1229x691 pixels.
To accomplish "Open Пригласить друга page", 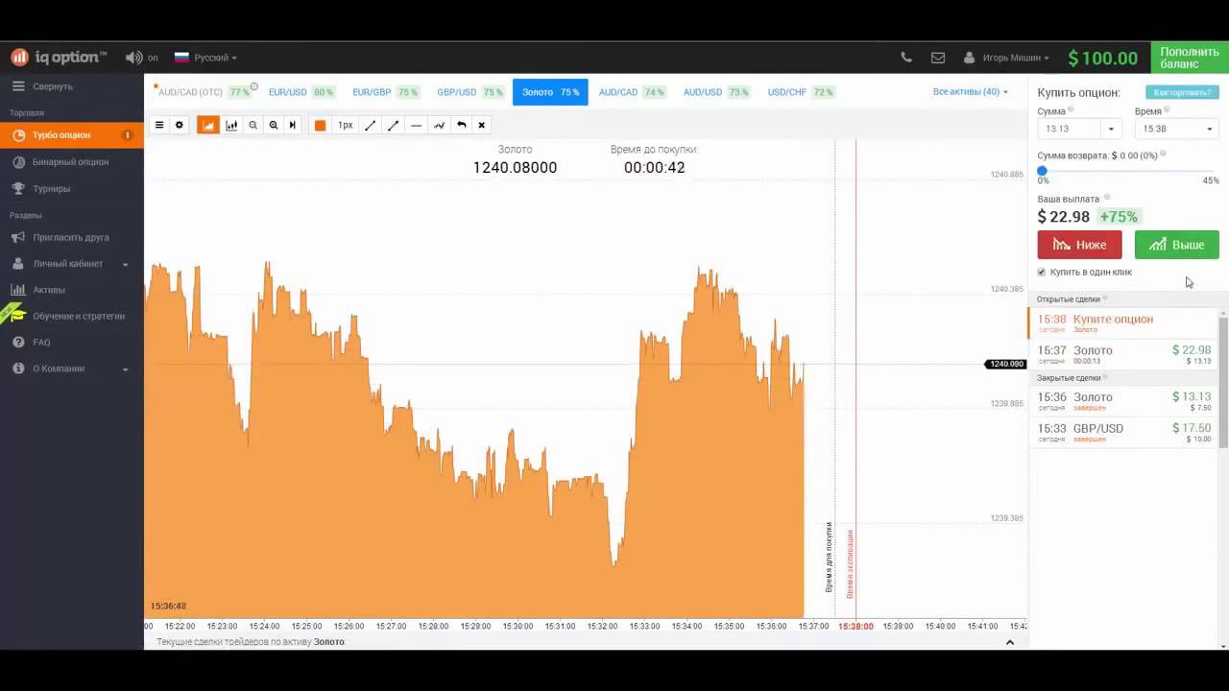I will (72, 237).
